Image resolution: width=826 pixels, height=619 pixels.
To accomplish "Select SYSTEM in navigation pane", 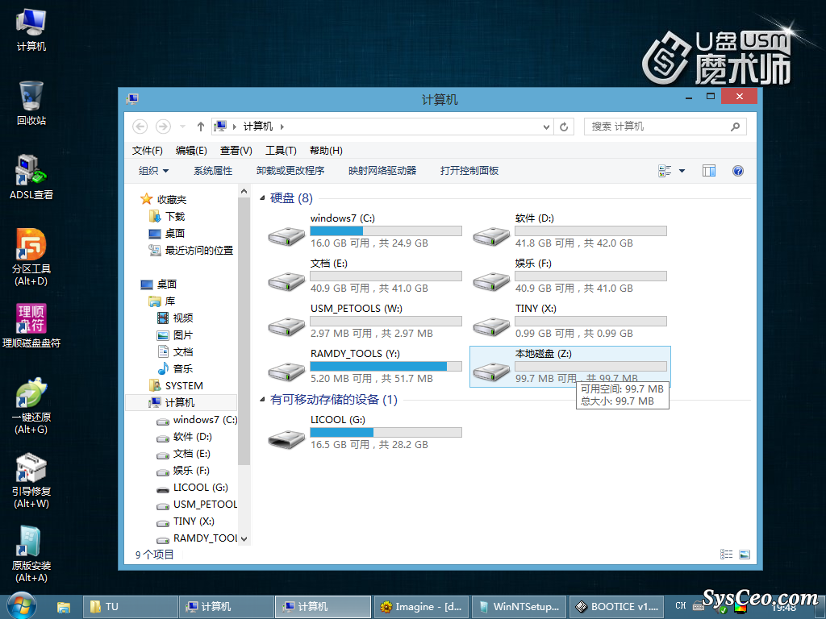I will (x=176, y=386).
